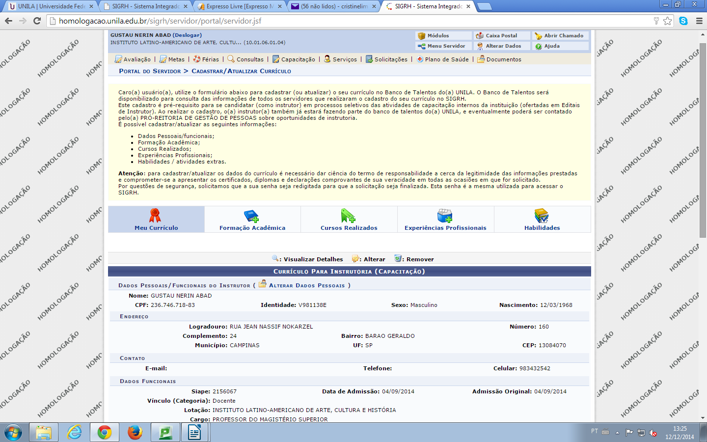
Task: Open Caixa Postal mailbox
Action: 502,36
